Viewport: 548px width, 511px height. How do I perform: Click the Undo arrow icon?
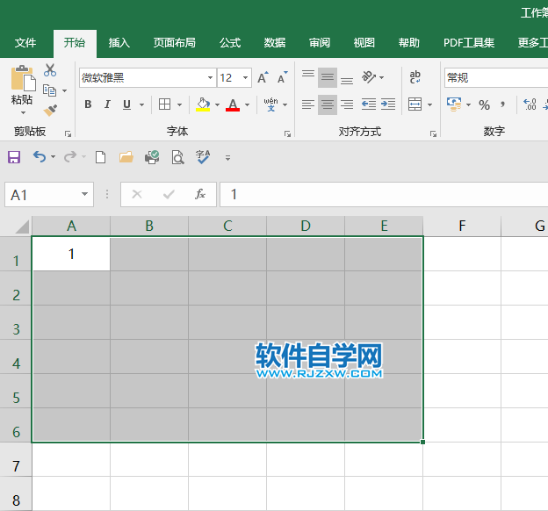point(39,157)
